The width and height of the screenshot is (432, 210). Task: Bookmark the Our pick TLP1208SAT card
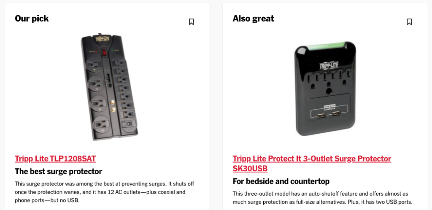[191, 22]
